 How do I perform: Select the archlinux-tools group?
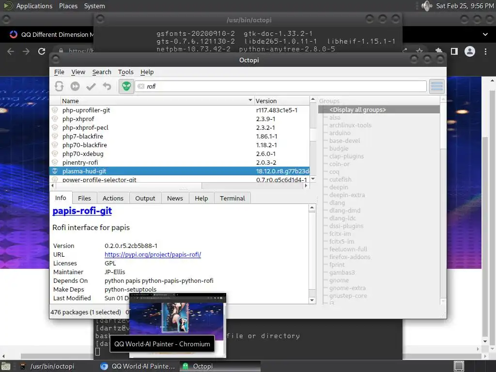(x=350, y=125)
